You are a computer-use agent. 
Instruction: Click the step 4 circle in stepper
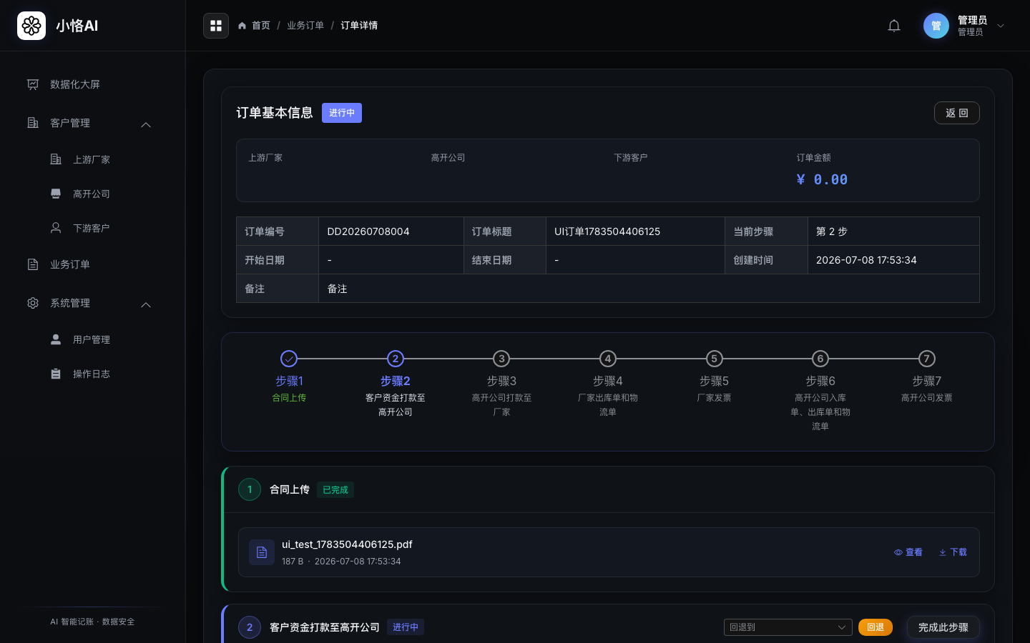point(608,359)
